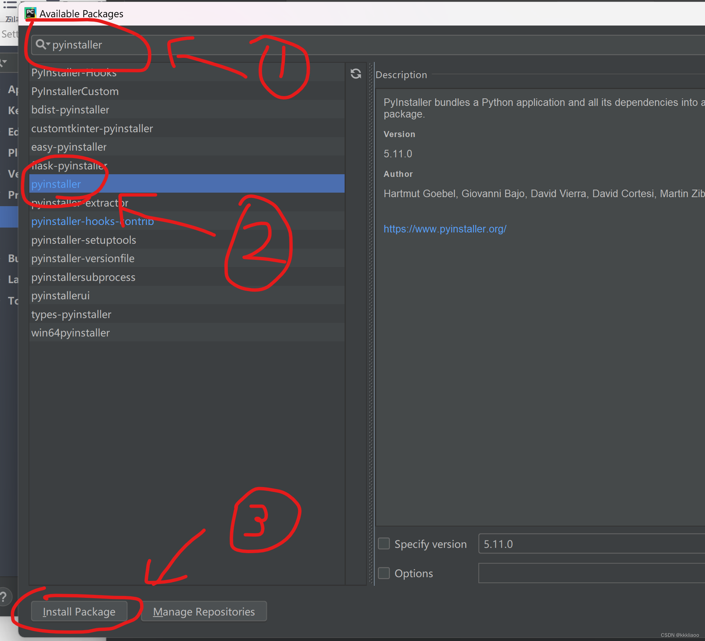Select the flask-pyinstaller package
Viewport: 705px width, 641px height.
point(187,165)
